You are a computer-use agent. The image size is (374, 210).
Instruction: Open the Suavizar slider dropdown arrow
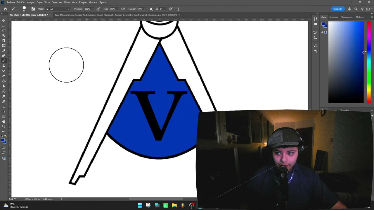pos(145,9)
